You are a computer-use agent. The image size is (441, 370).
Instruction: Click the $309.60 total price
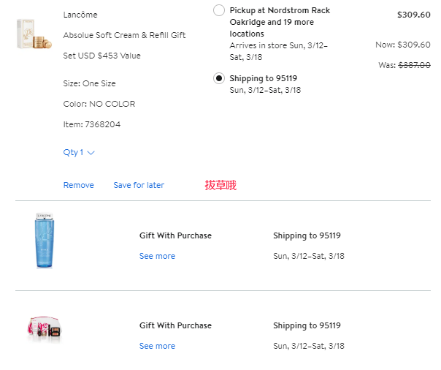point(413,15)
